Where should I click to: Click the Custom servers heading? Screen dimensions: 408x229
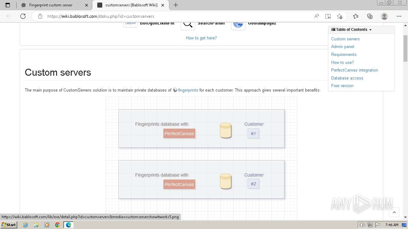pyautogui.click(x=58, y=73)
